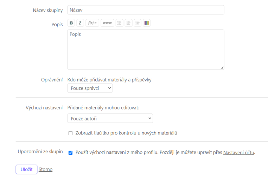
Task: Focus the Popis description text area
Action: [x=146, y=49]
